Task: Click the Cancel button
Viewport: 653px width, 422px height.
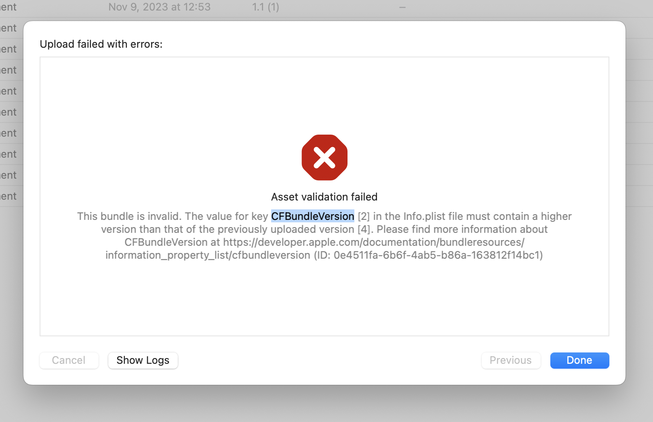Action: coord(69,360)
